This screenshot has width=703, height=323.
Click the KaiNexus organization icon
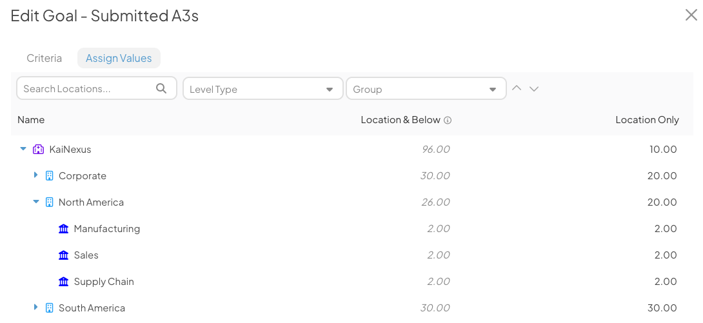(x=38, y=149)
